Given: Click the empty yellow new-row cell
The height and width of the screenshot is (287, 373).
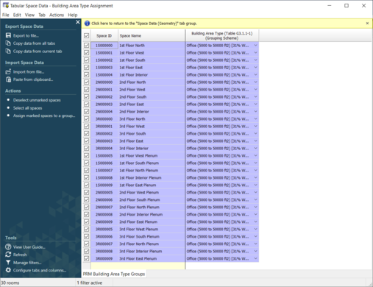Looking at the screenshot, I should (138, 266).
